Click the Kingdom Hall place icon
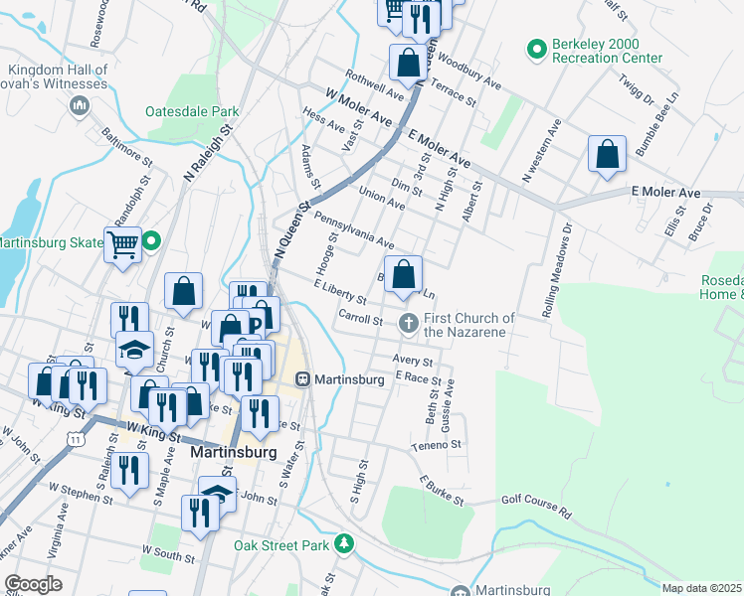744x596 pixels. 78,106
